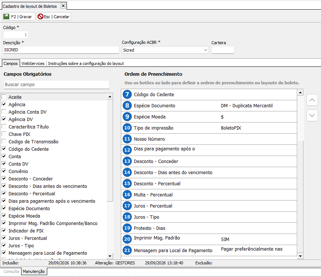Uncheck the Convênio checkbox
The height and width of the screenshot is (277, 321).
(x=4, y=171)
